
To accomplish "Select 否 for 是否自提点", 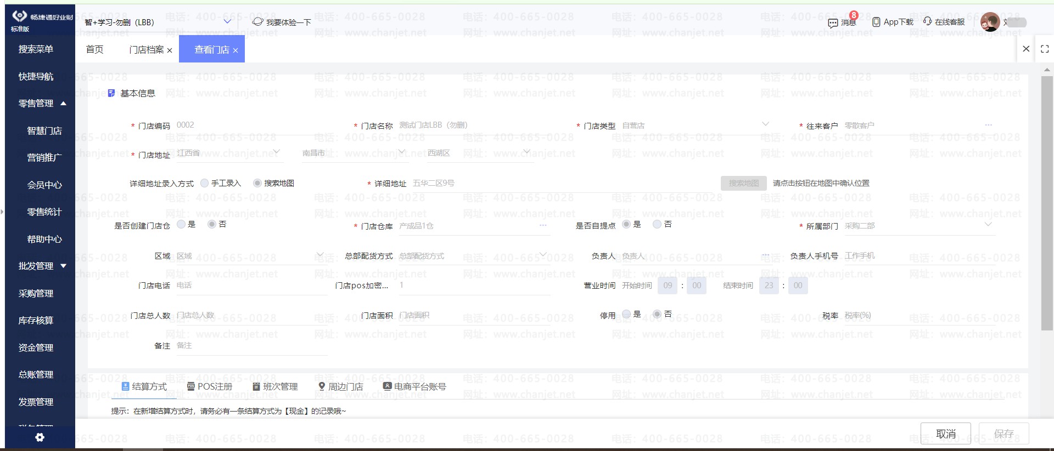I will click(x=657, y=224).
